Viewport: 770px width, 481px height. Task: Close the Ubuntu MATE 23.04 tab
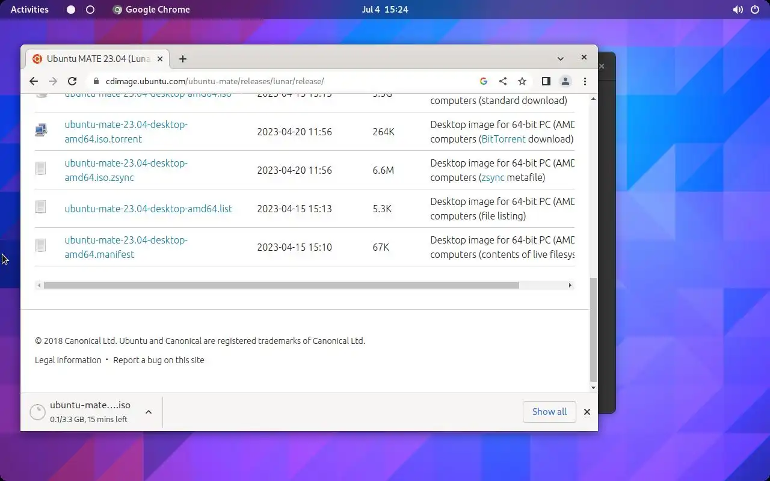pos(160,59)
